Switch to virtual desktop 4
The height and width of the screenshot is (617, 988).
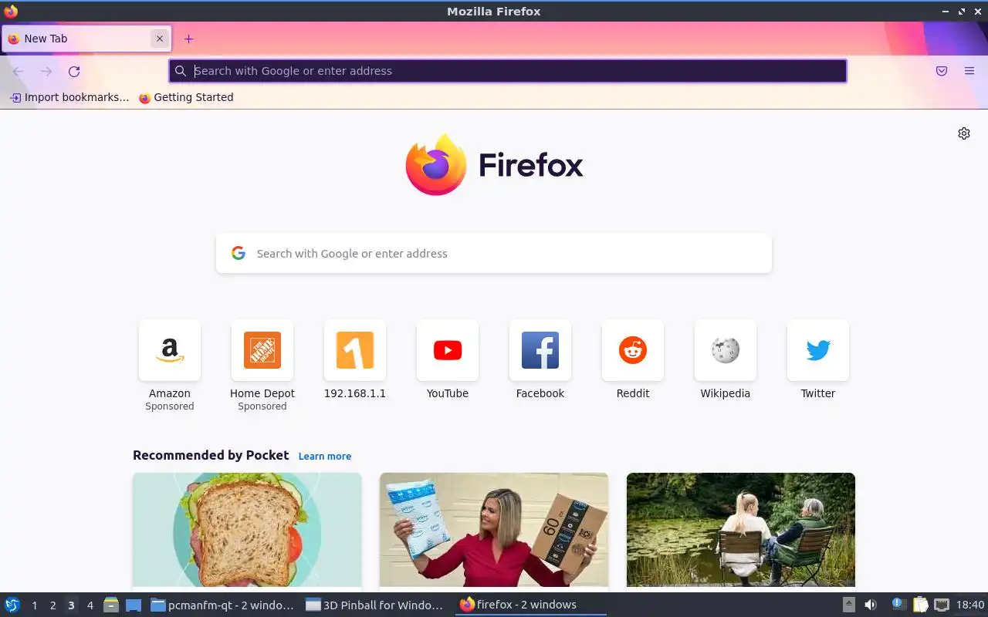coord(90,605)
